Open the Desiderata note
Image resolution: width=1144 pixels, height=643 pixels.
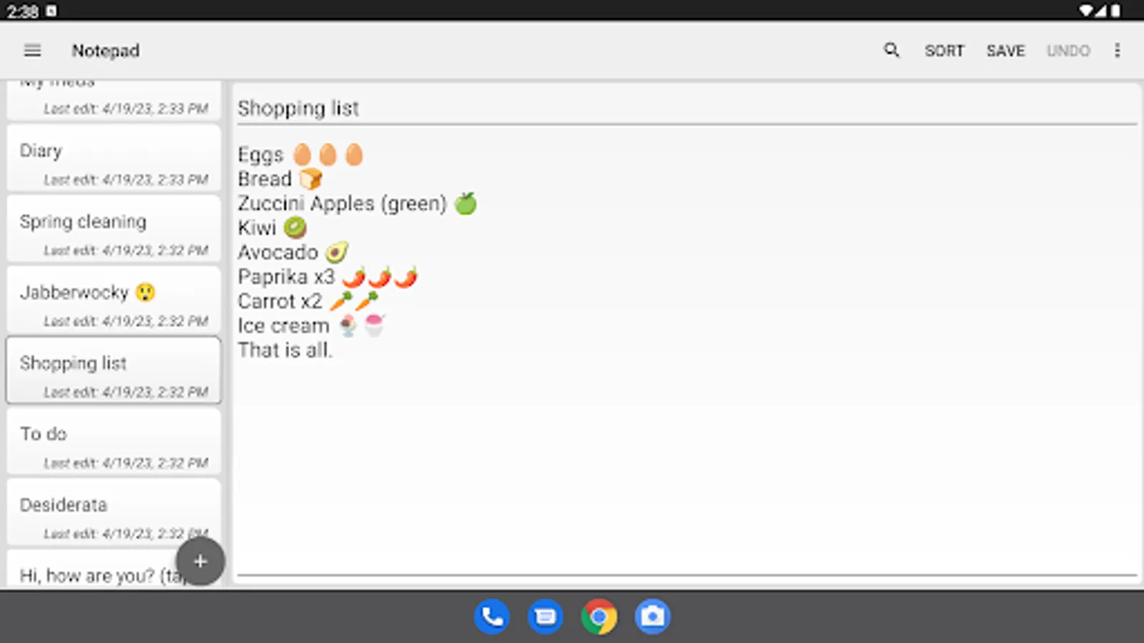[x=114, y=512]
